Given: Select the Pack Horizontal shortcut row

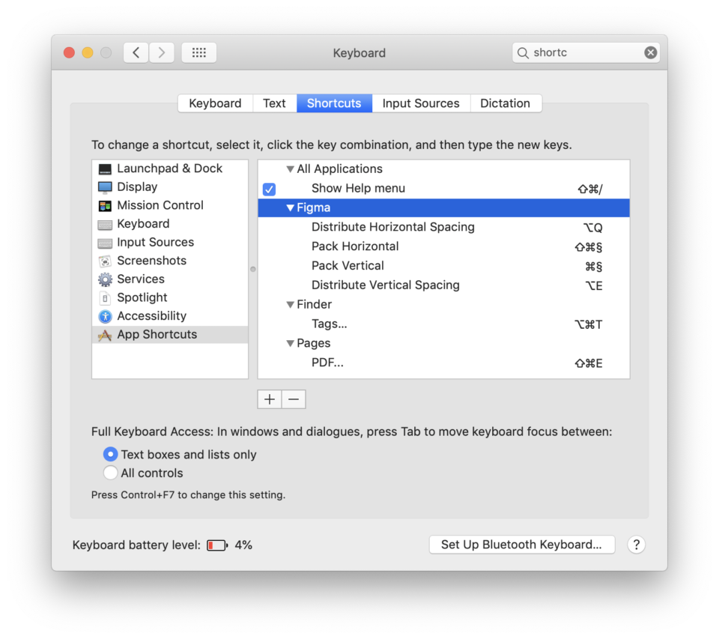Looking at the screenshot, I should pos(443,246).
